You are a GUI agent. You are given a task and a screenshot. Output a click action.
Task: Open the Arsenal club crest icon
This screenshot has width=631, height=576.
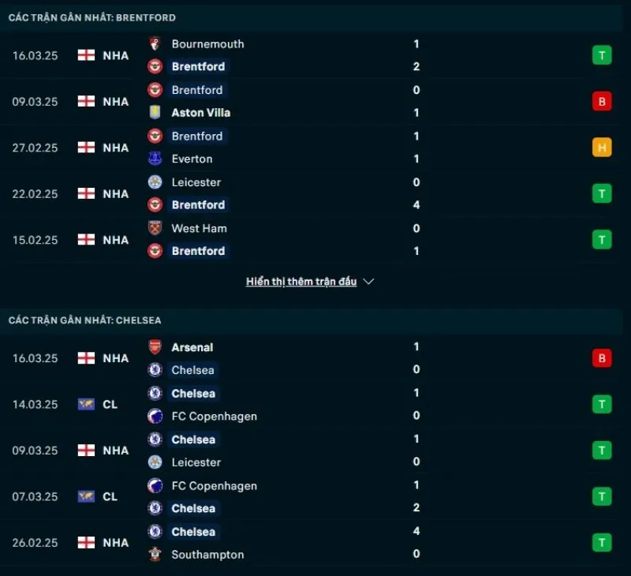(155, 347)
